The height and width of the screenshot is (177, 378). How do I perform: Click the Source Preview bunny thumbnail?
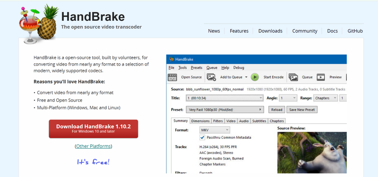tap(312, 152)
